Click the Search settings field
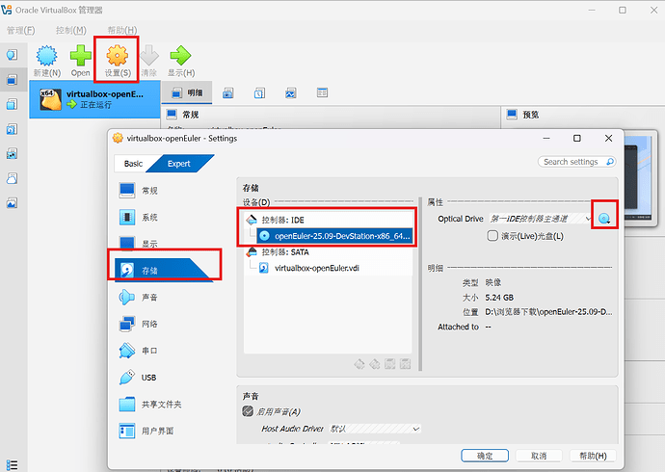The width and height of the screenshot is (665, 472). (576, 162)
